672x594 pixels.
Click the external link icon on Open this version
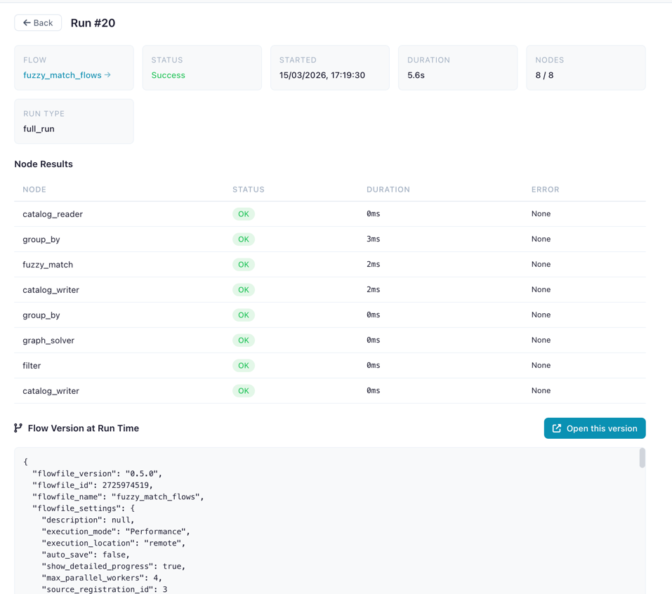[557, 428]
